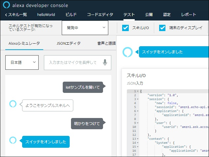Click the ようこそサンプルスキルへ response bubble

(48, 105)
